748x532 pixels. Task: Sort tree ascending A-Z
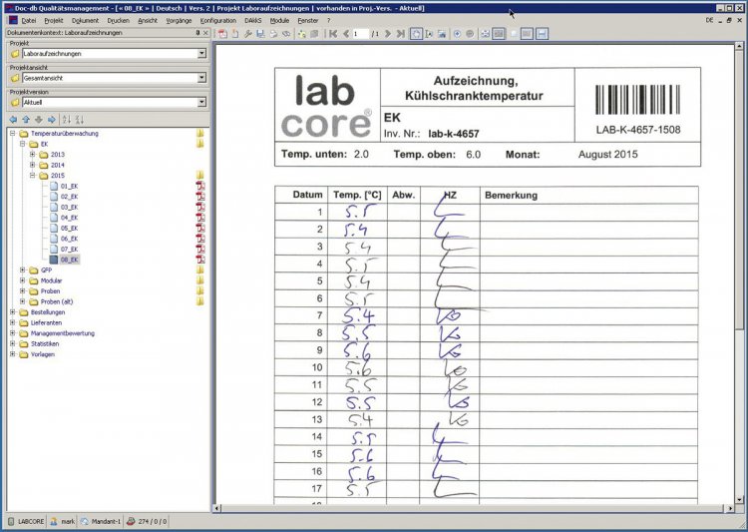pos(67,120)
